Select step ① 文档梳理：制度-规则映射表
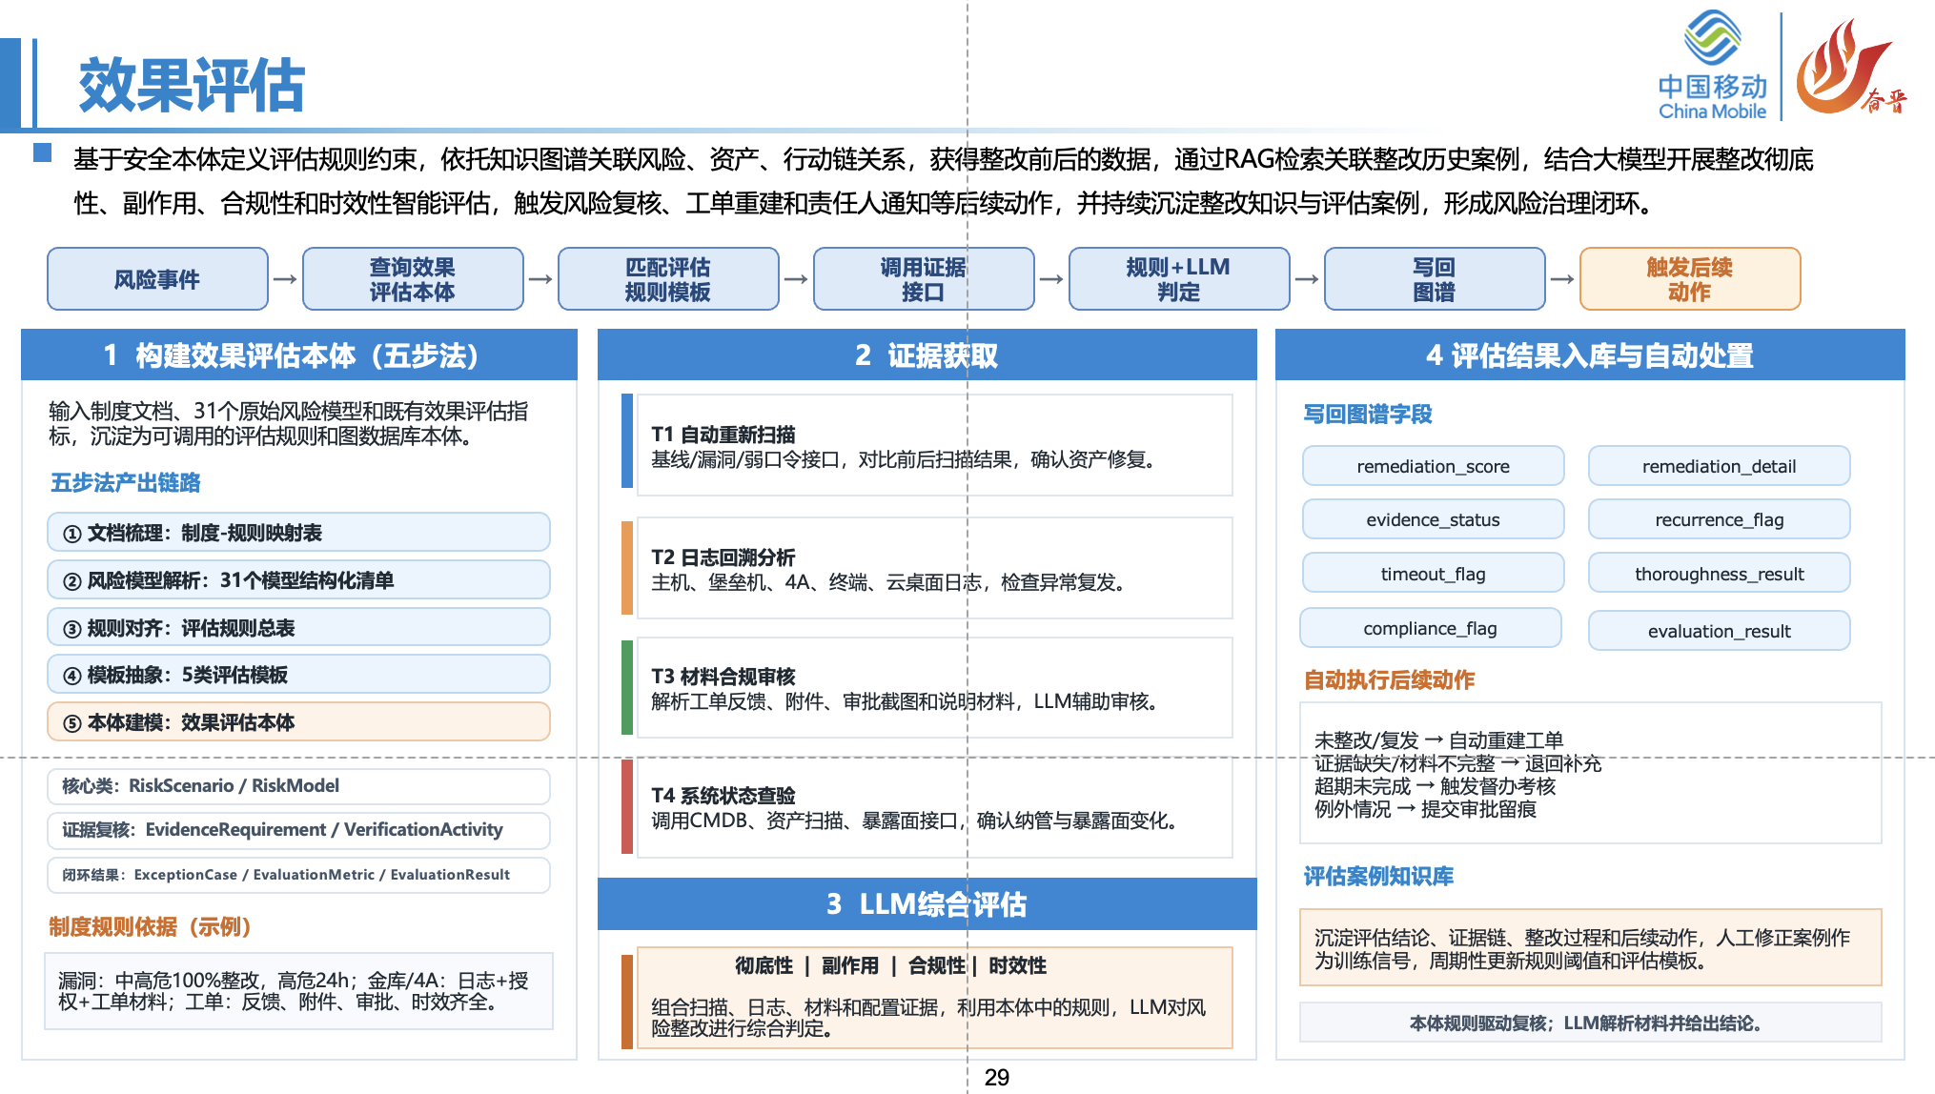This screenshot has width=1935, height=1094. tap(298, 533)
